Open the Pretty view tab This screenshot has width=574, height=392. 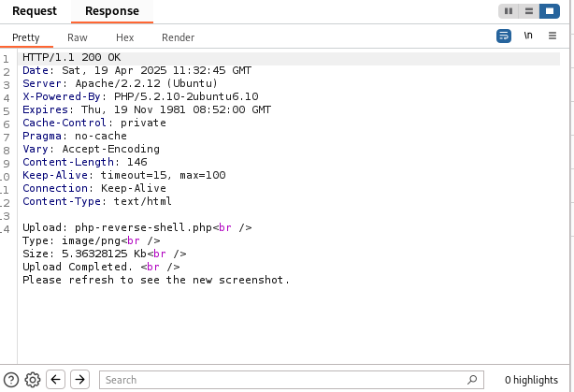pyautogui.click(x=25, y=37)
